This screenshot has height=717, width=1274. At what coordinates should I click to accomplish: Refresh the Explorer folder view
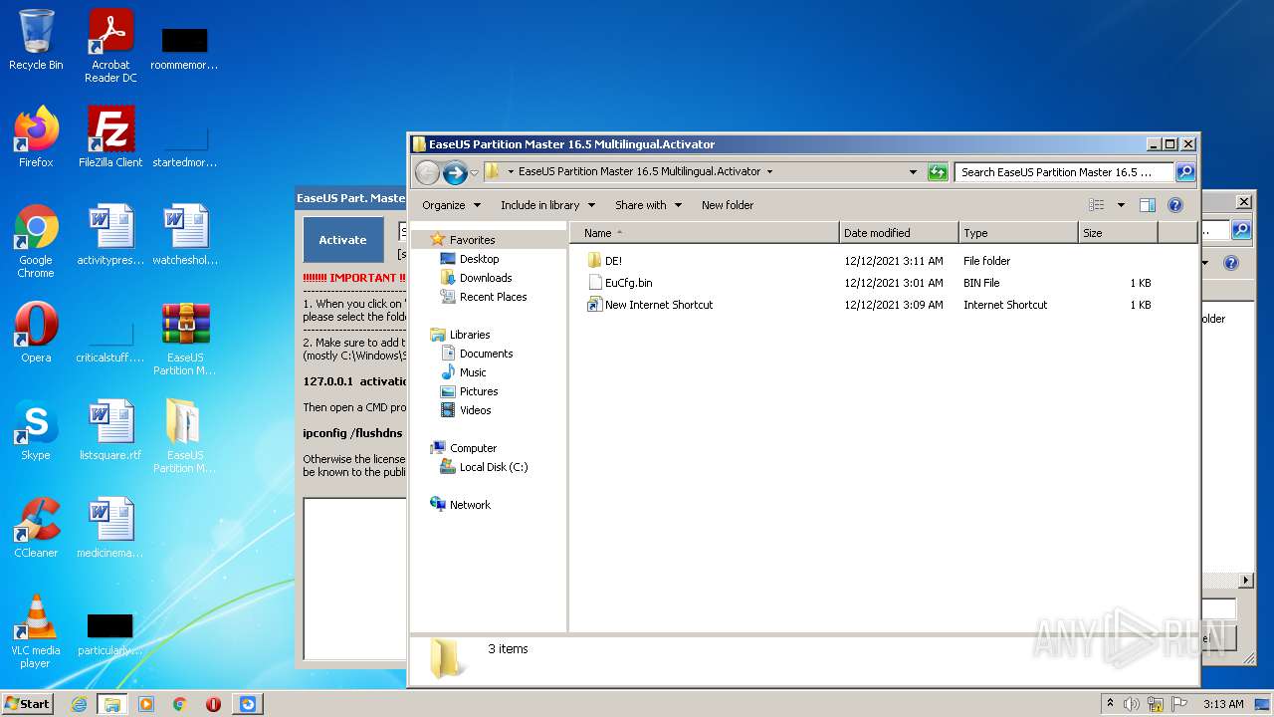coord(938,171)
